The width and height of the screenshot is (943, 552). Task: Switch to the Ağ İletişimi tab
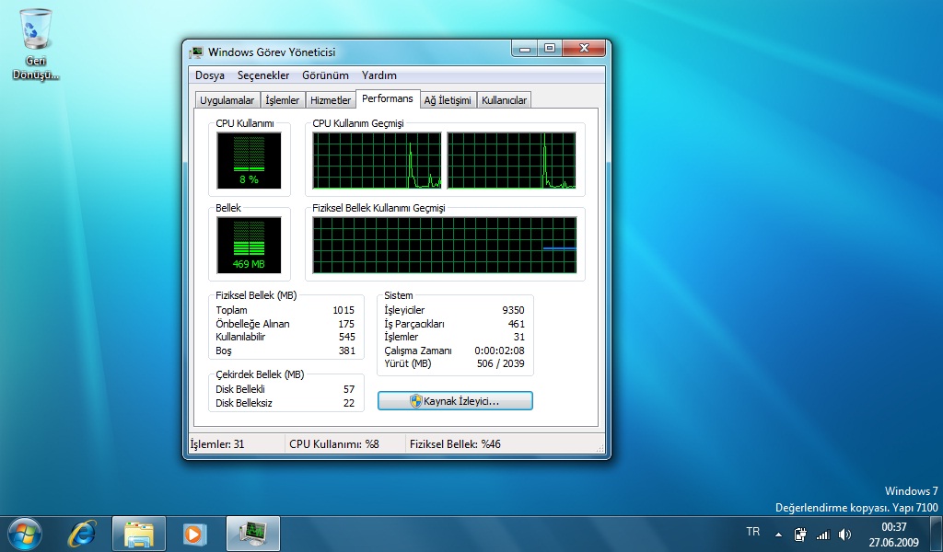pos(448,100)
